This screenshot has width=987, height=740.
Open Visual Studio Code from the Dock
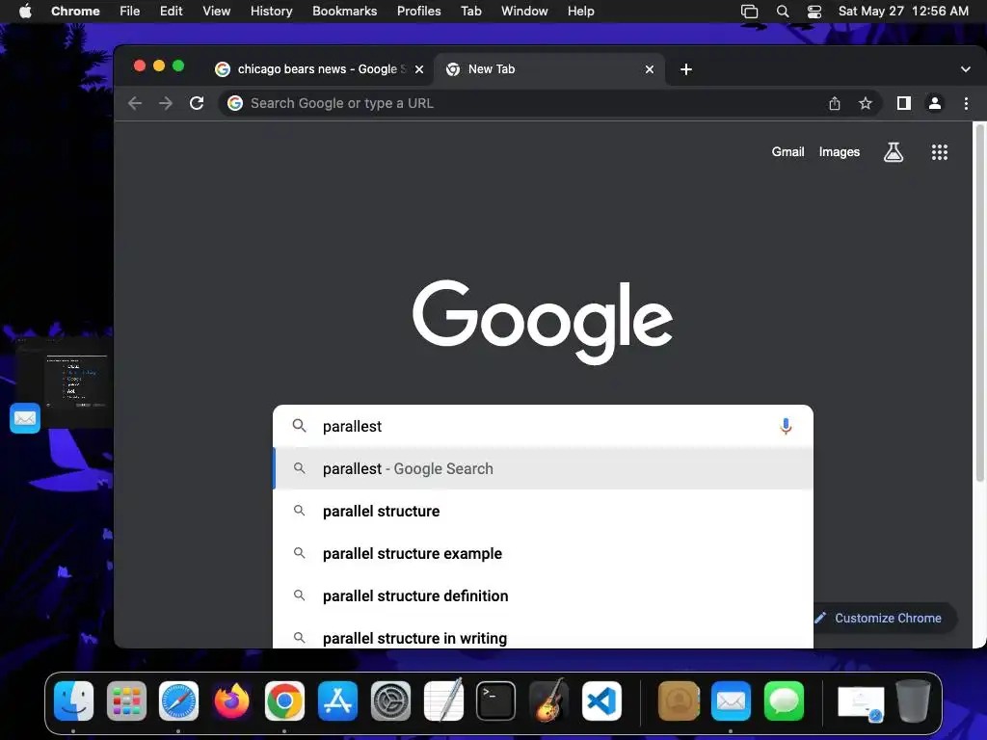coord(601,701)
